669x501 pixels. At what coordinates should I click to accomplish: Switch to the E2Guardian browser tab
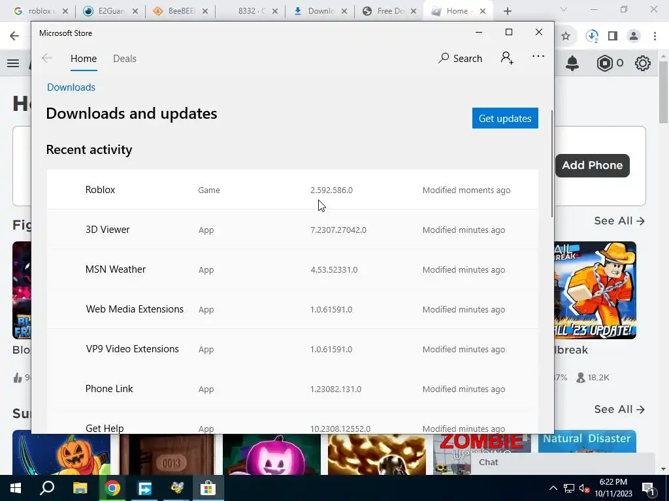(x=111, y=11)
